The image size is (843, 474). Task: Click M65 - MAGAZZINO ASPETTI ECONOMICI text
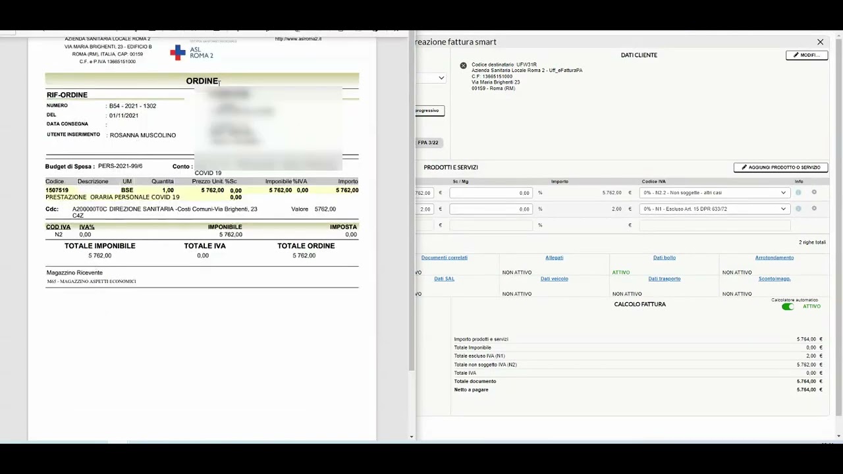coord(91,281)
